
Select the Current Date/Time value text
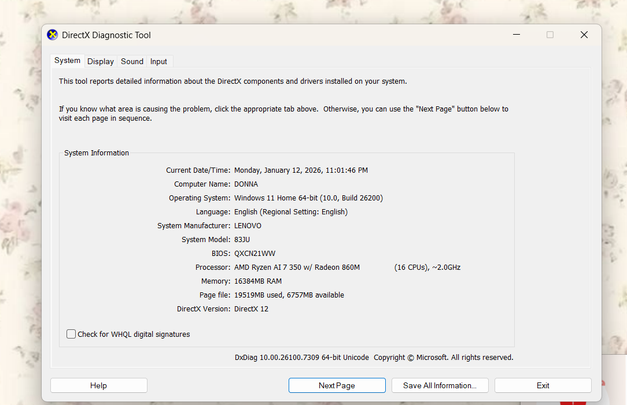click(301, 170)
